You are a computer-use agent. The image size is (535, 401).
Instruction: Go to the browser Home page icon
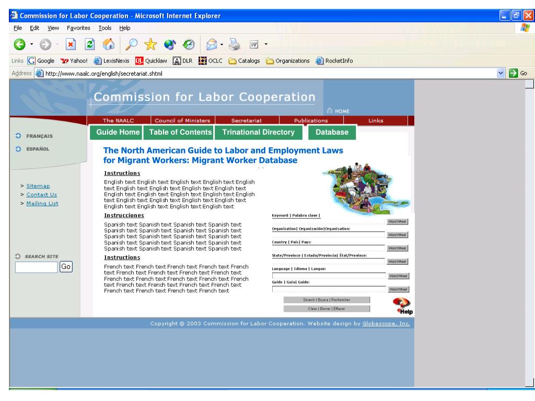109,44
